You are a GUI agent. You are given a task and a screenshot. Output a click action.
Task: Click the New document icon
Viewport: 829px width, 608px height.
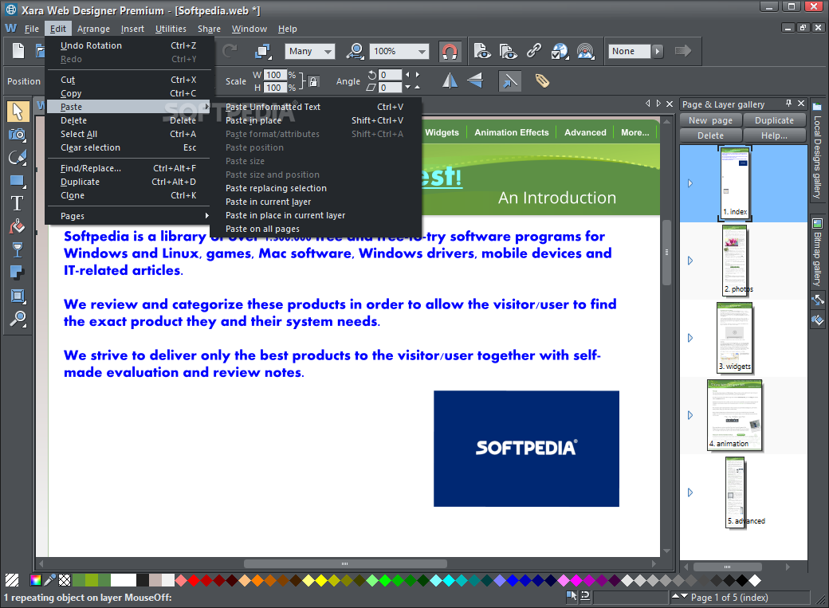(x=18, y=51)
